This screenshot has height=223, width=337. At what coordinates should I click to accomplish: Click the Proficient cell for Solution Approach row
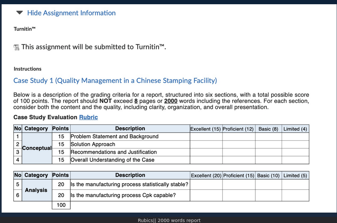pos(239,144)
